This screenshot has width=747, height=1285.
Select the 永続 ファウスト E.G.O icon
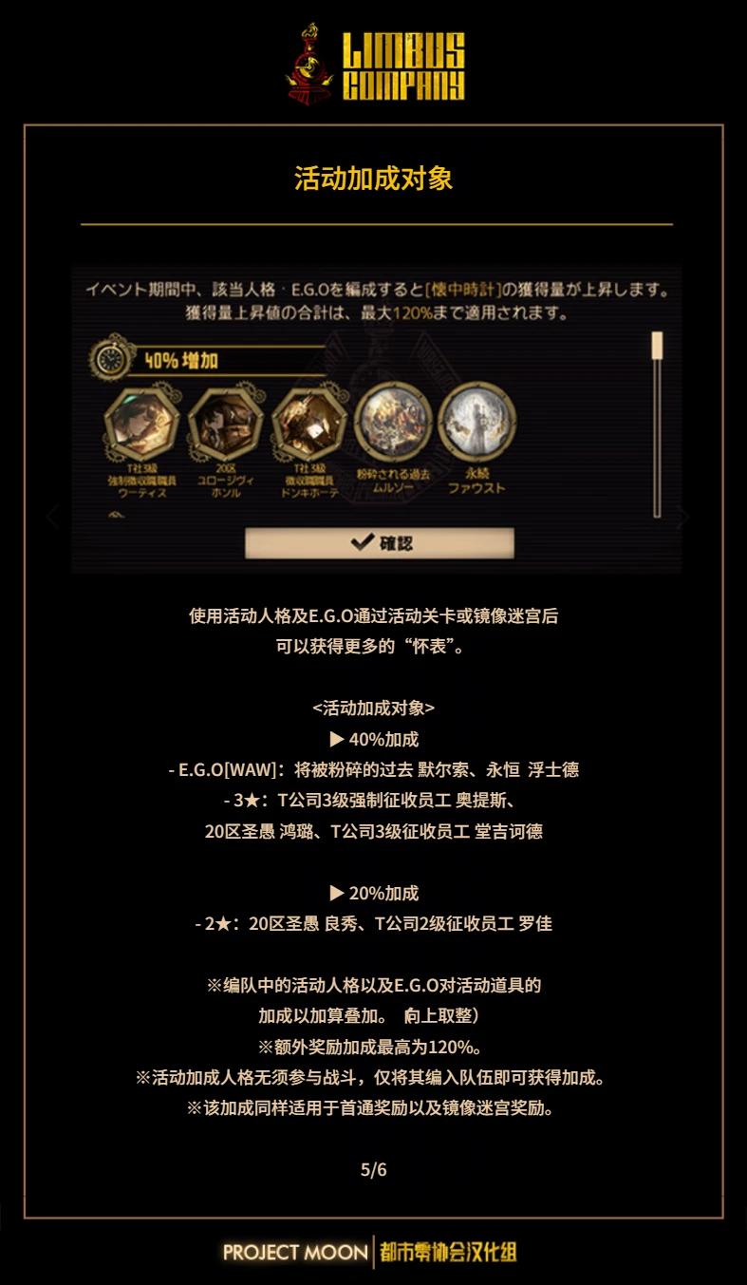click(x=476, y=420)
